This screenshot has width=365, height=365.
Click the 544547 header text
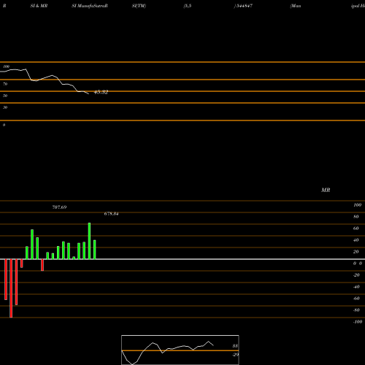point(243,6)
